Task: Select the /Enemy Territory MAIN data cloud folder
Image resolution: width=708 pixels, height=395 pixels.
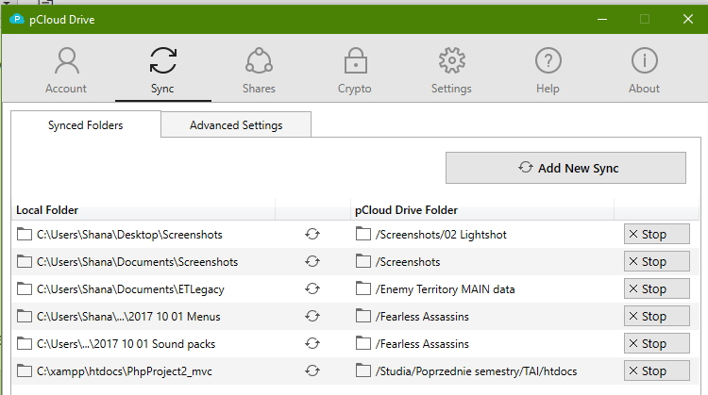Action: [446, 289]
